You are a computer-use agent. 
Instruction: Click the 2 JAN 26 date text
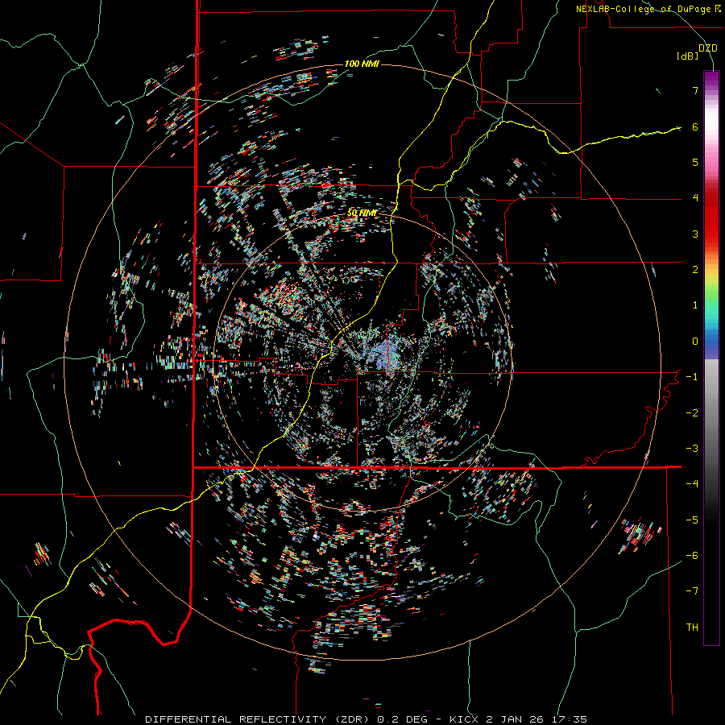(514, 719)
